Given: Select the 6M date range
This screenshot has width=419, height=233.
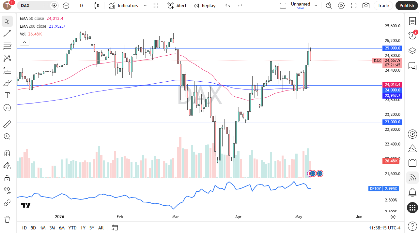Looking at the screenshot, I should 62,228.
